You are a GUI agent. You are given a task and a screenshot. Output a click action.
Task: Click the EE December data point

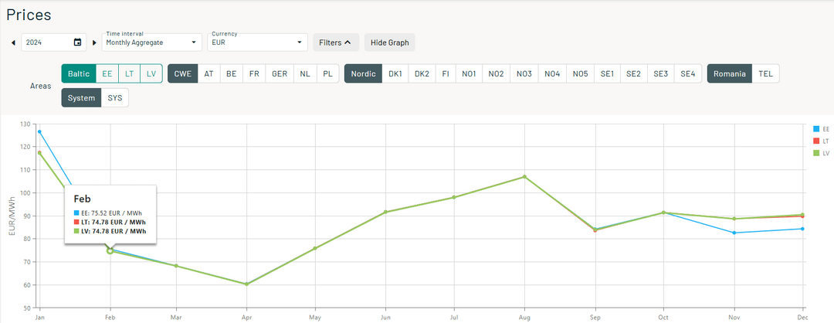coord(802,229)
